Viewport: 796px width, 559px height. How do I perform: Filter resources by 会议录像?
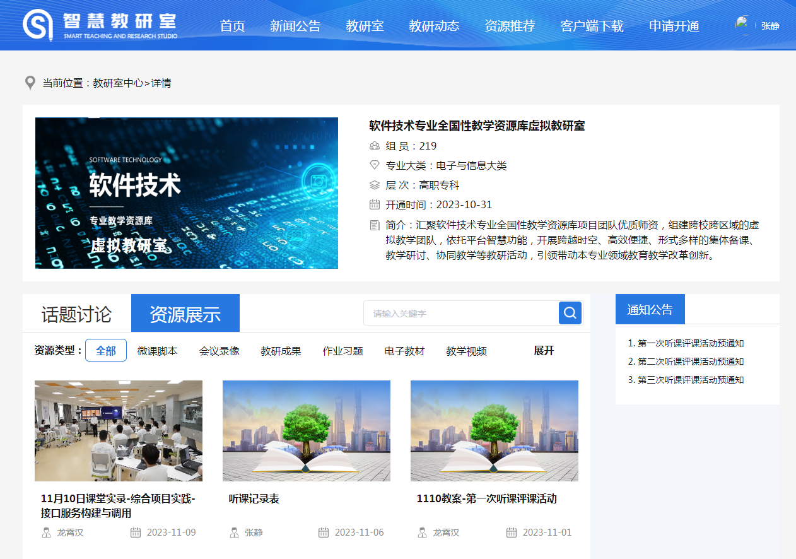pyautogui.click(x=219, y=351)
